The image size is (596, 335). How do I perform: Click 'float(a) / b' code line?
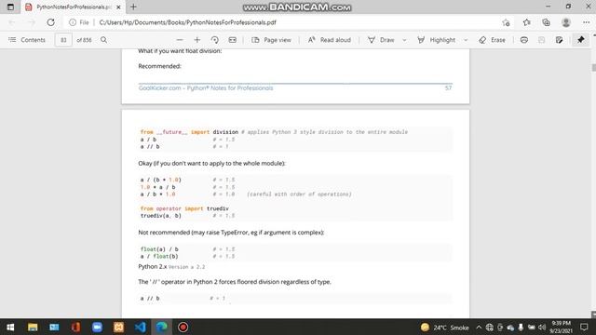pos(159,249)
